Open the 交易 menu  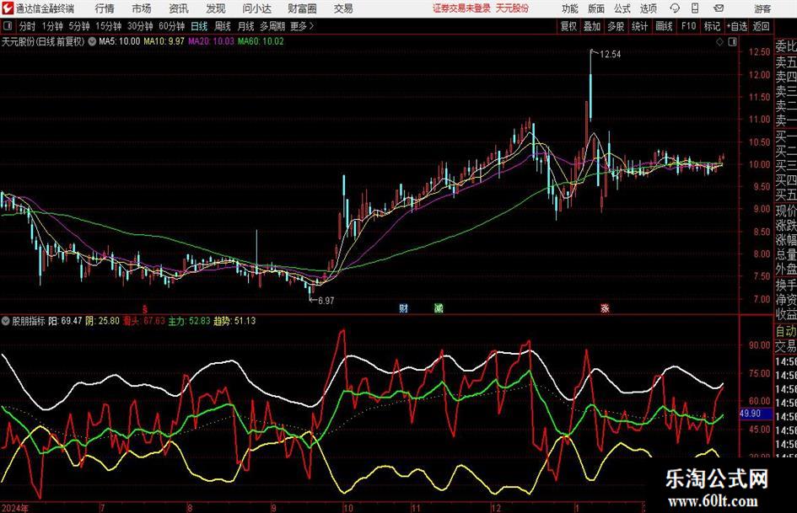tap(343, 8)
